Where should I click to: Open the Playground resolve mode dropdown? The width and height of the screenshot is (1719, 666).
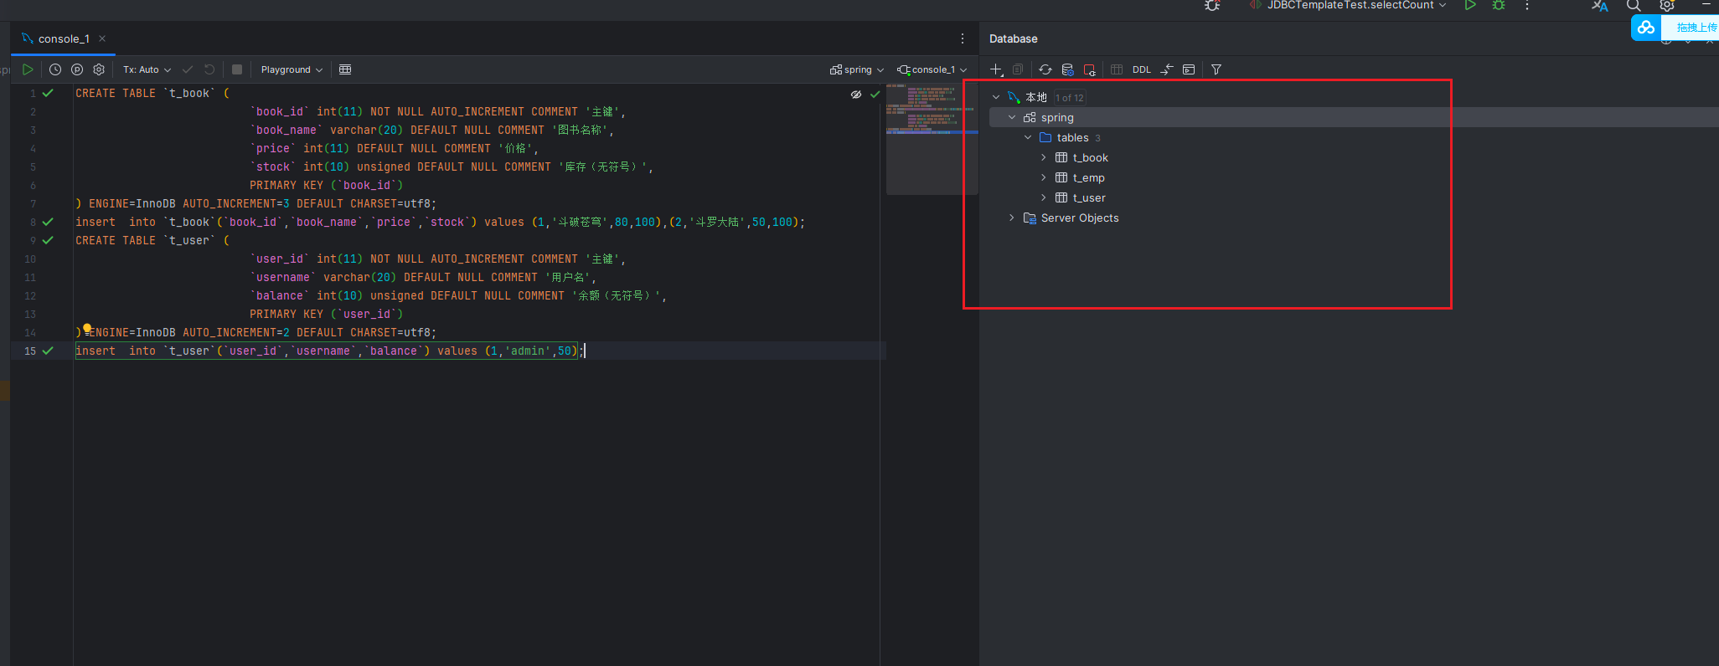point(292,69)
